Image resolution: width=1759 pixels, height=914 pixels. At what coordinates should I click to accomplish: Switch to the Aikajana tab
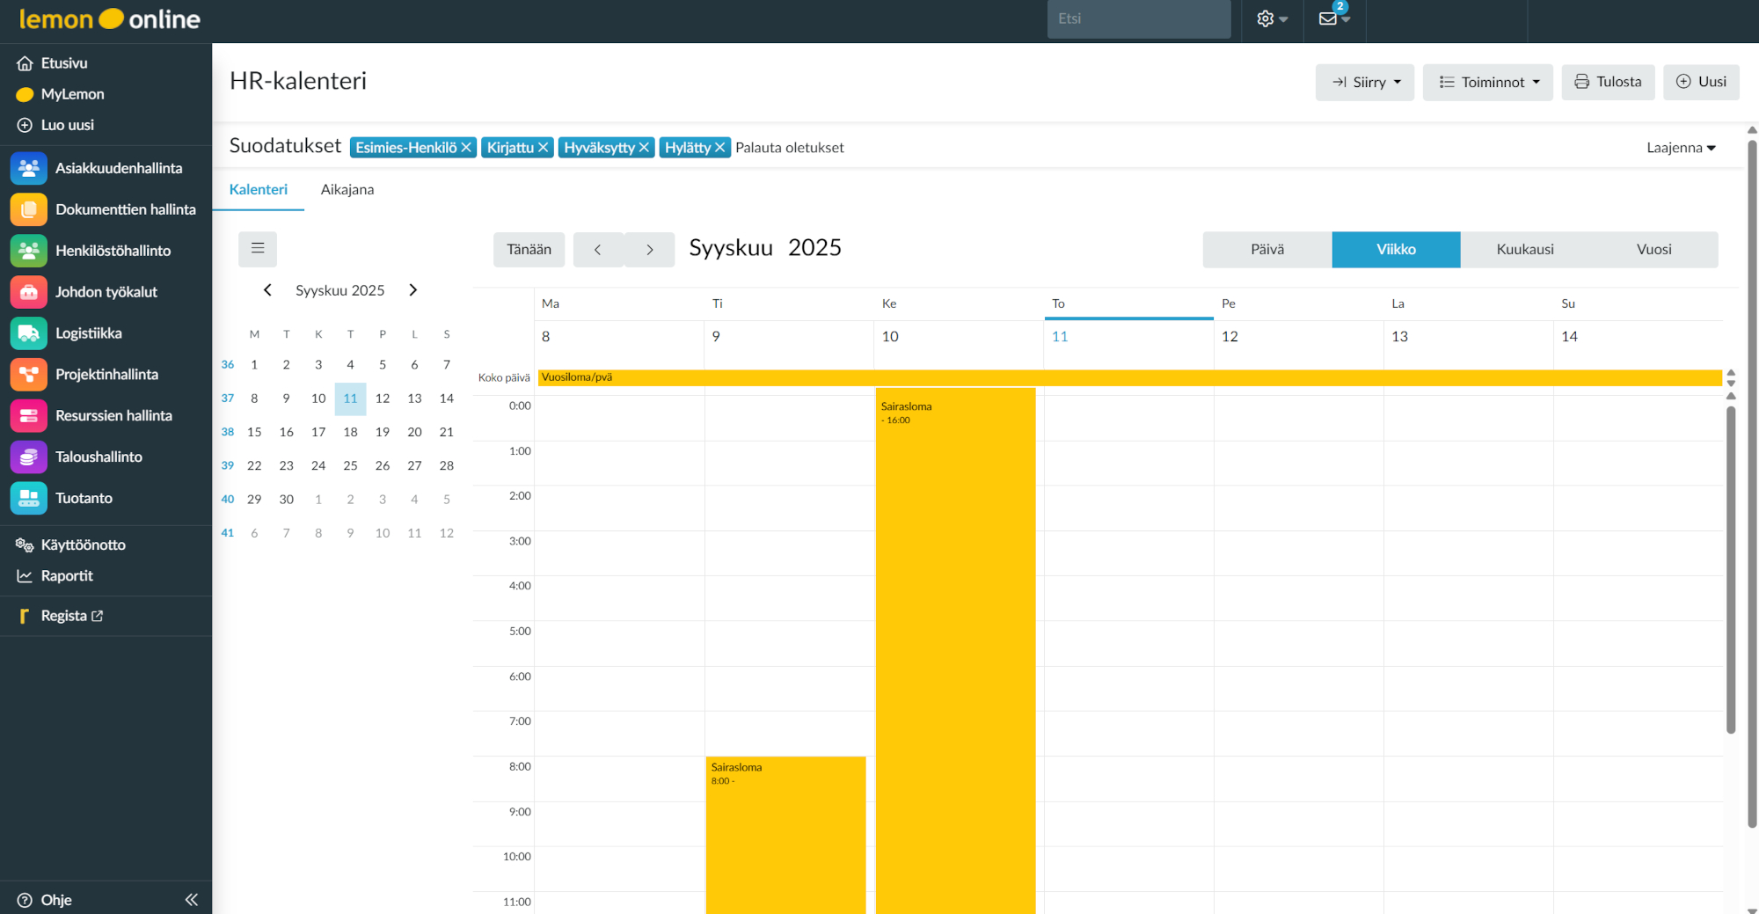347,189
